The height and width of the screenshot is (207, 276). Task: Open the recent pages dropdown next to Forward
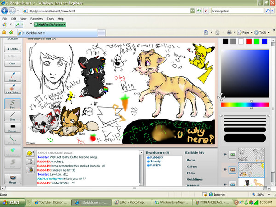pos(18,11)
